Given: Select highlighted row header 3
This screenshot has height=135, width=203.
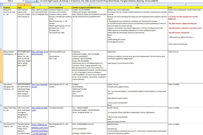Looking at the screenshot, I should coord(1,67).
